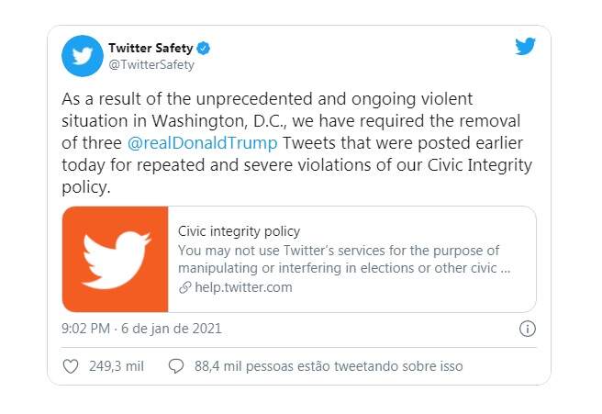Open the @TwitterSafety handle link
602x414 pixels.
151,65
